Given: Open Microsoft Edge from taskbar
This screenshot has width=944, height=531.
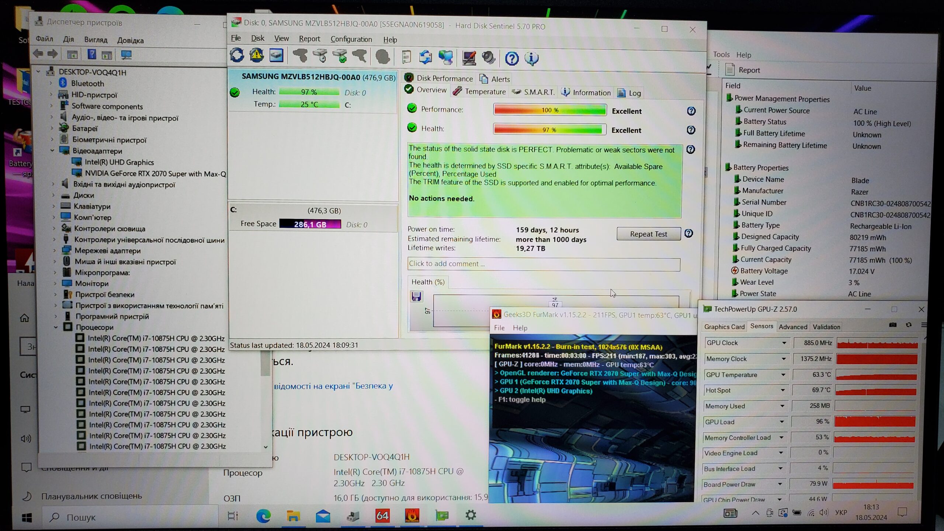Looking at the screenshot, I should click(x=263, y=516).
